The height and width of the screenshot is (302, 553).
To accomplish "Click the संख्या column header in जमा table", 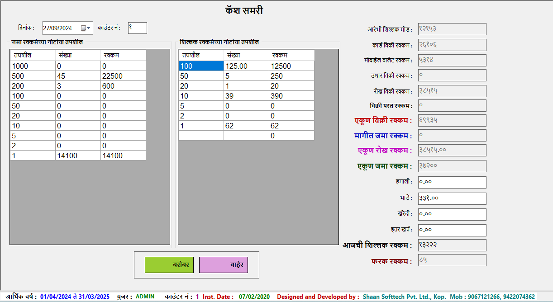I will pyautogui.click(x=77, y=55).
